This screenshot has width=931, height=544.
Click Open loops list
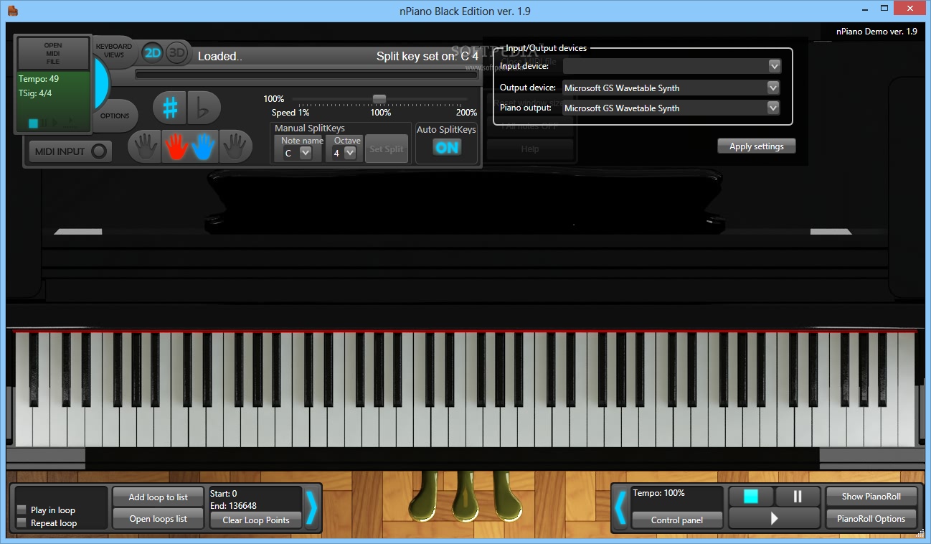click(158, 518)
